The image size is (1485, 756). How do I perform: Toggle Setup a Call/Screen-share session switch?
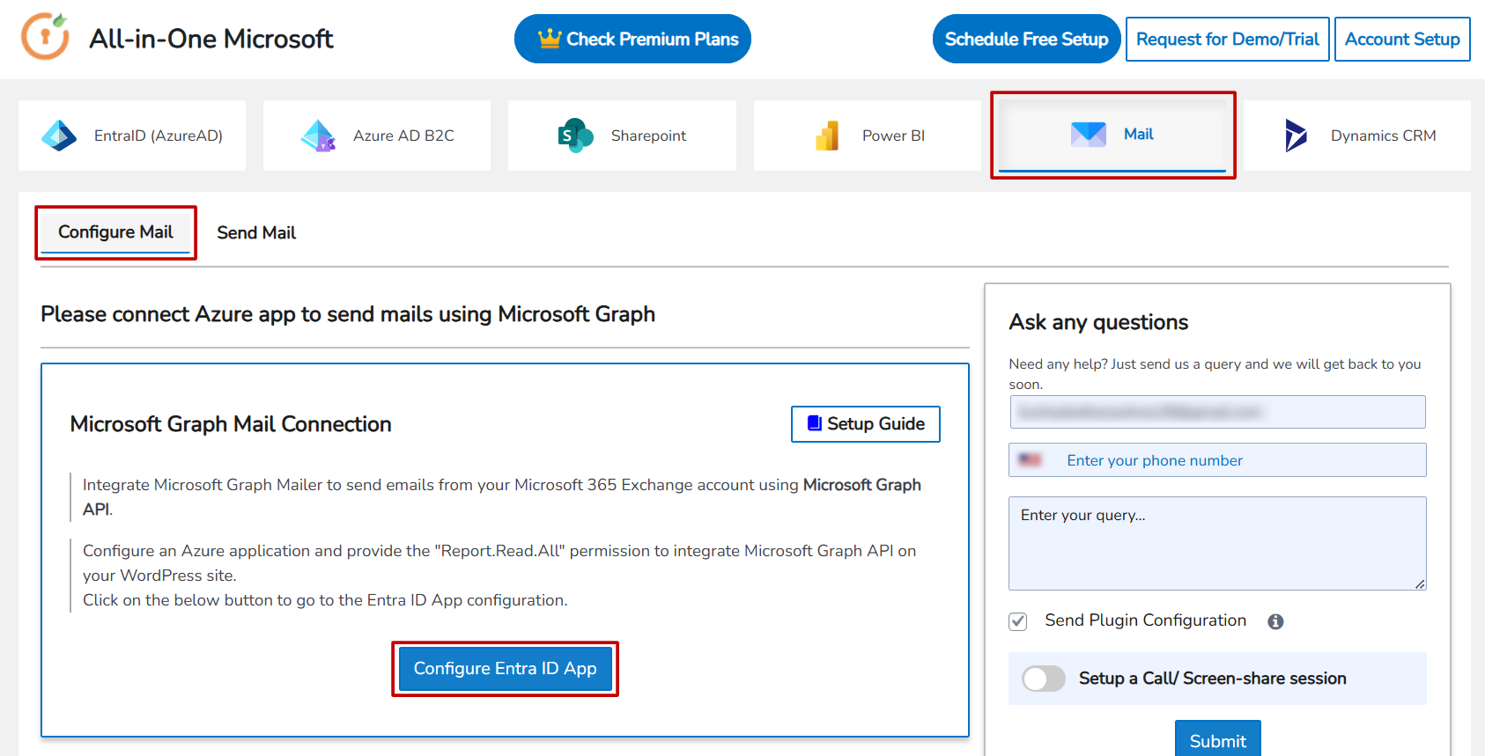coord(1044,679)
